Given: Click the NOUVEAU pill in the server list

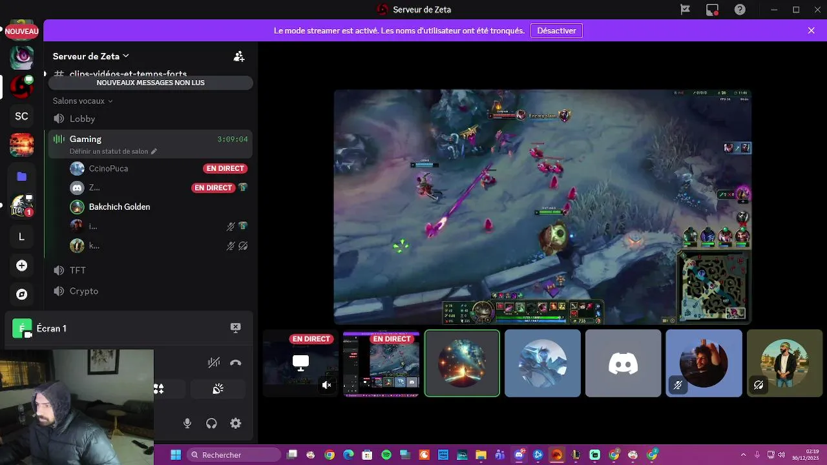Looking at the screenshot, I should point(21,31).
